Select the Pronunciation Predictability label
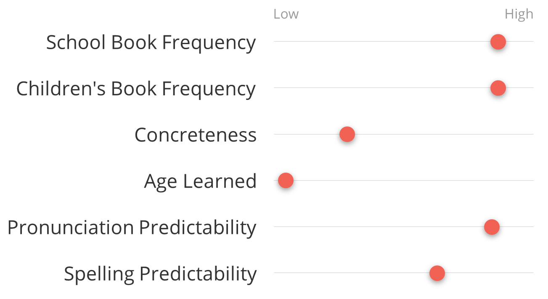 [132, 228]
